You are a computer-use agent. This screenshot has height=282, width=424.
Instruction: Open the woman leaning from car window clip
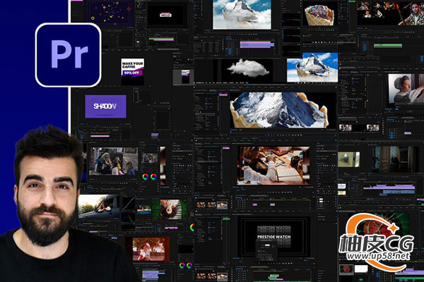pyautogui.click(x=98, y=207)
